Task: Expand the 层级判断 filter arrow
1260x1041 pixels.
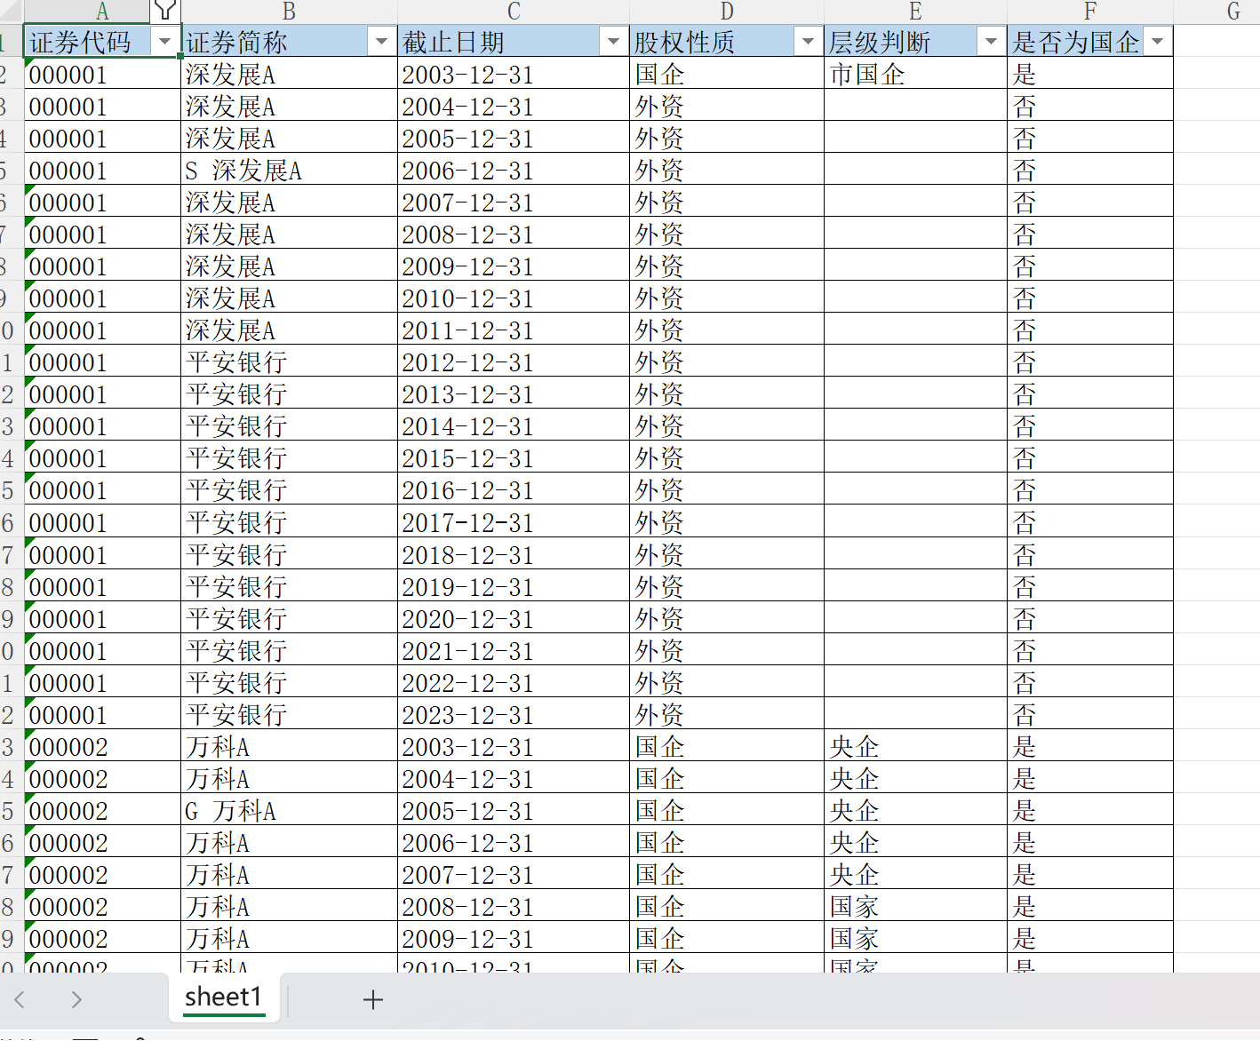Action: coord(991,42)
